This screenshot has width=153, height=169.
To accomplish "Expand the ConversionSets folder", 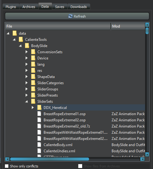I will point(27,52).
